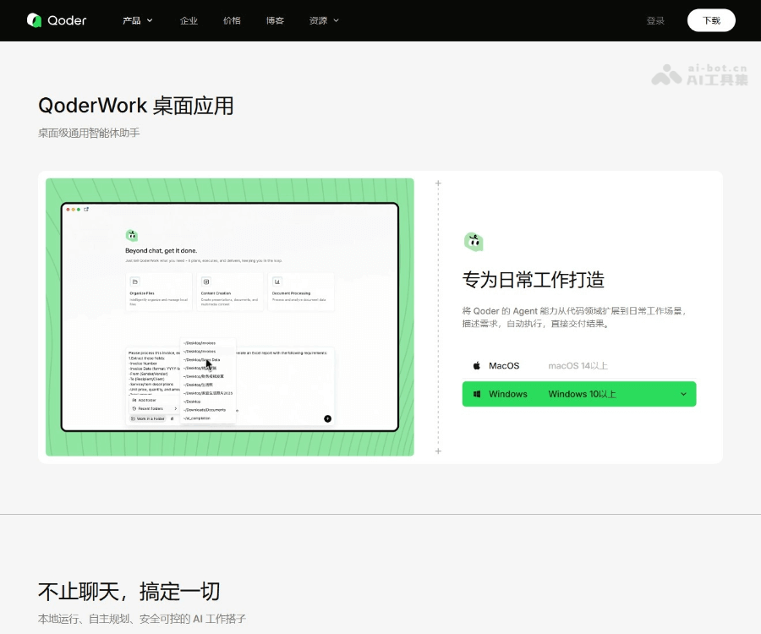Image resolution: width=761 pixels, height=634 pixels.
Task: Click the Content Creation icon
Action: (205, 281)
